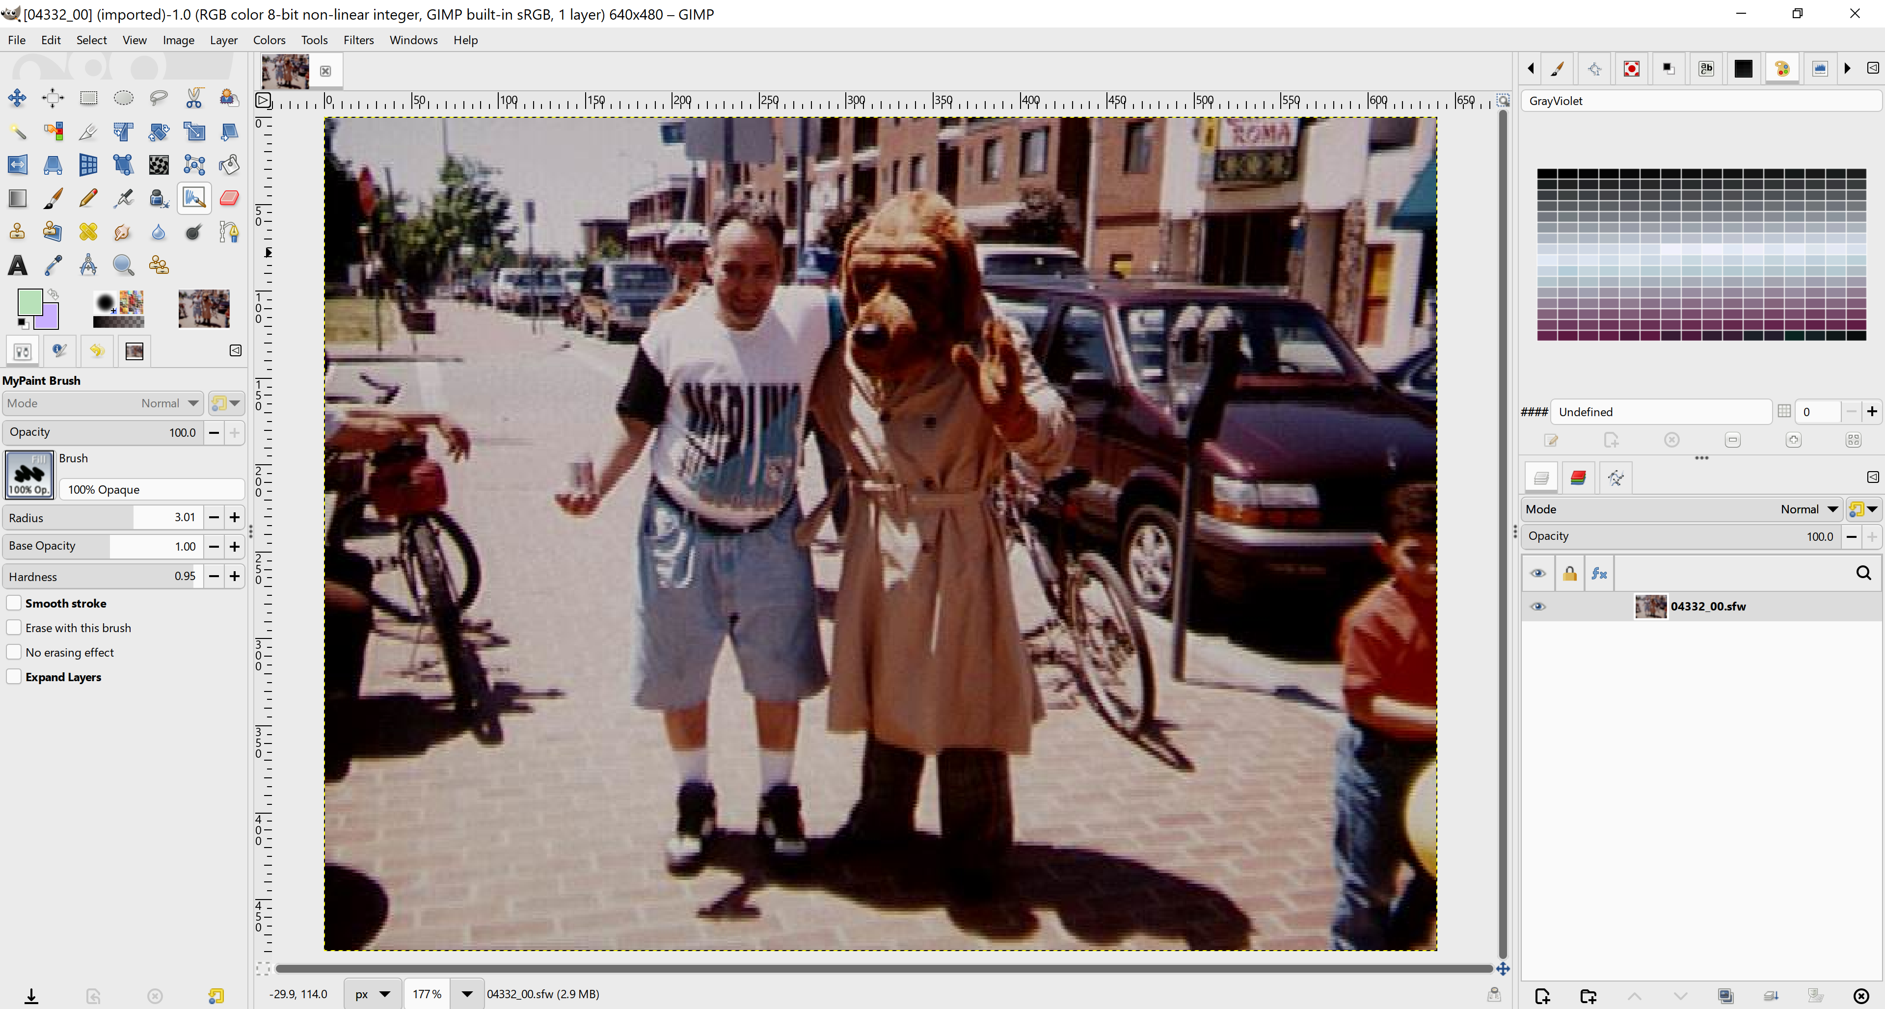Check Erase with this brush
The height and width of the screenshot is (1009, 1885).
(x=14, y=628)
